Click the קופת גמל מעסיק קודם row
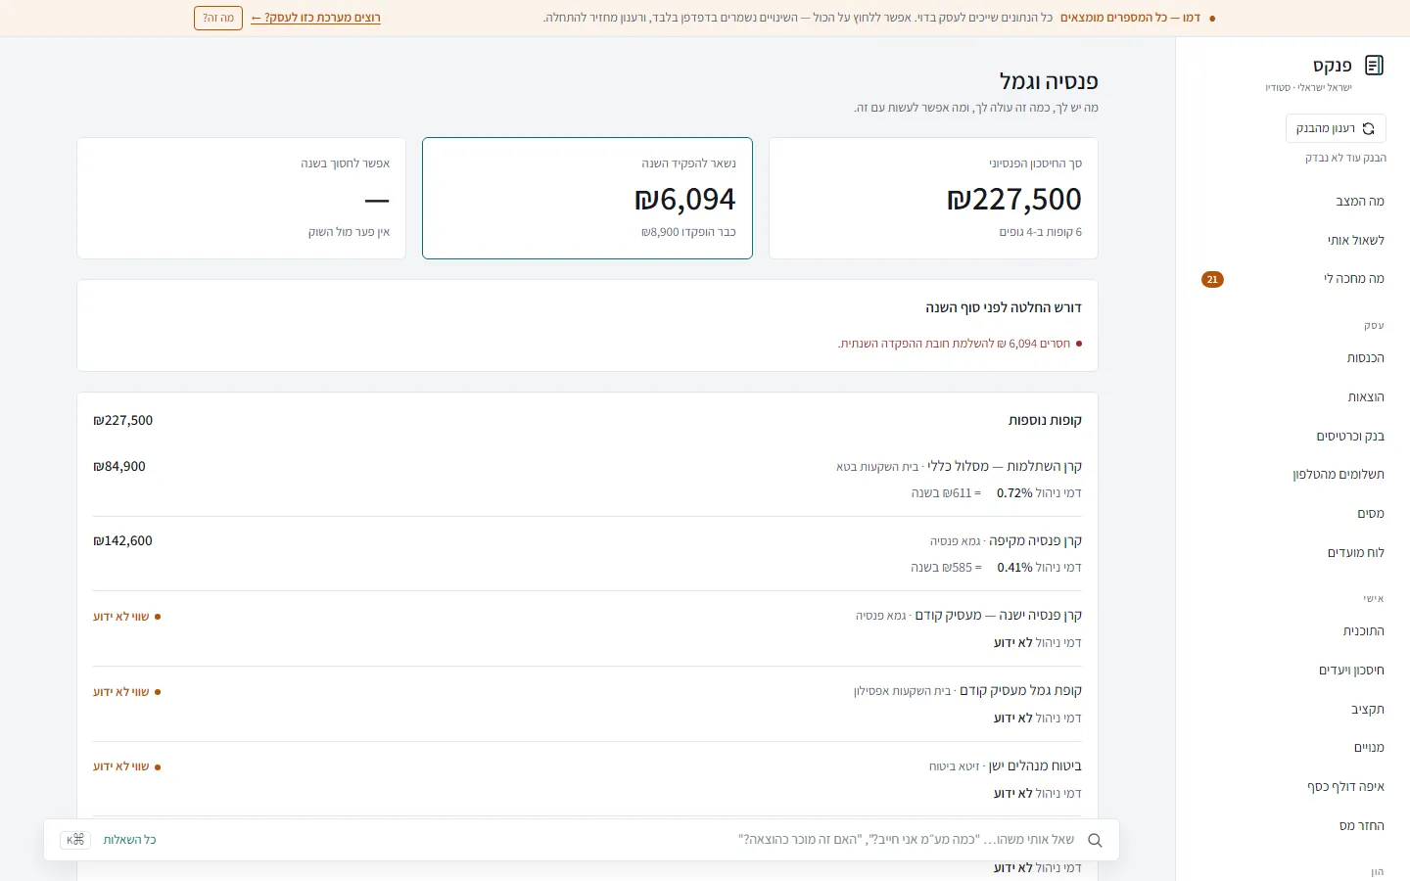 pos(587,704)
